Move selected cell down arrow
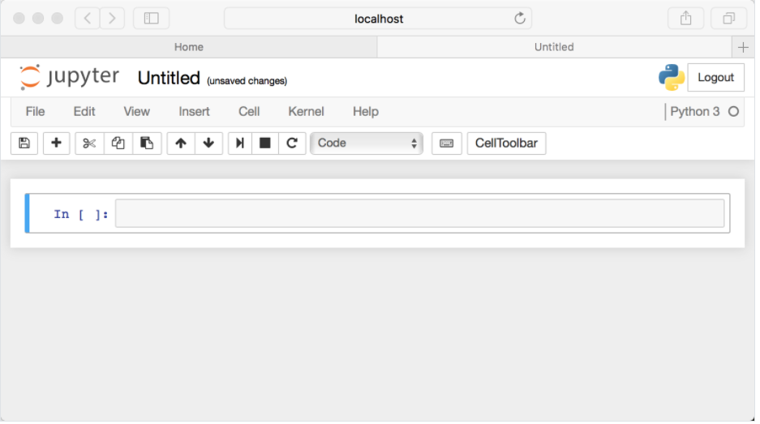The height and width of the screenshot is (424, 760). (209, 143)
